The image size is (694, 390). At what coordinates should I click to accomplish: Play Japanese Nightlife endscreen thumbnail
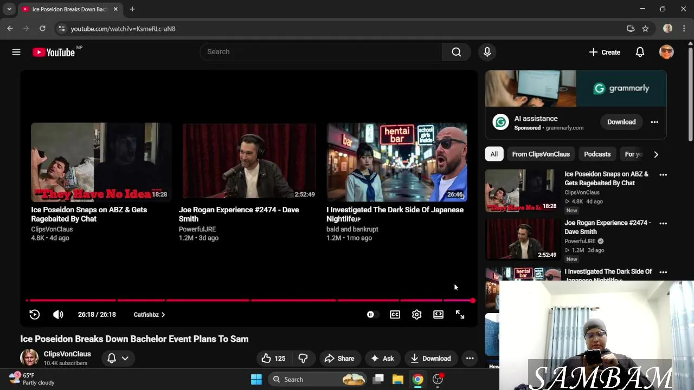coord(397,161)
